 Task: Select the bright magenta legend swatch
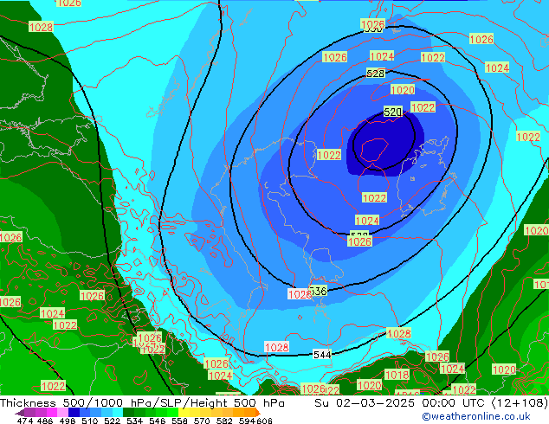click(x=52, y=412)
